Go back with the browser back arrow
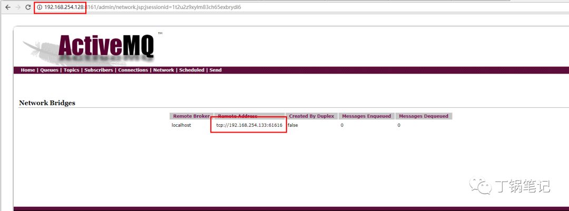The image size is (569, 211). tap(7, 7)
